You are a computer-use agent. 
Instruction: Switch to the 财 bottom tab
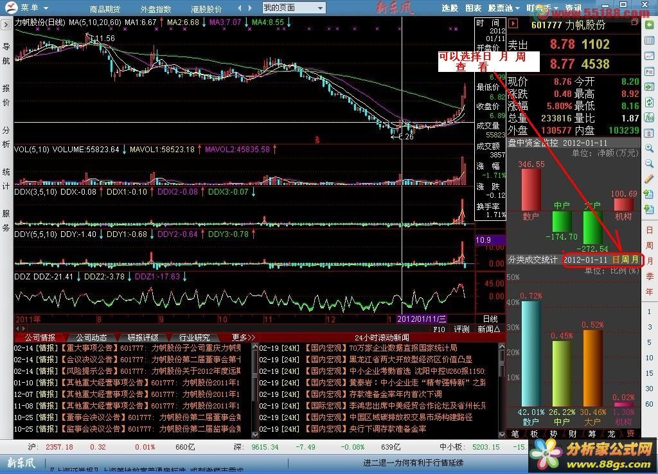[573, 434]
